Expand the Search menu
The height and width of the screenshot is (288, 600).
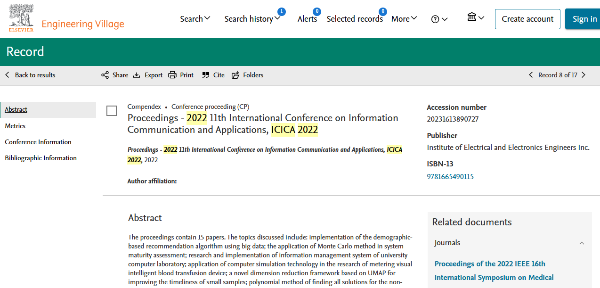(195, 19)
